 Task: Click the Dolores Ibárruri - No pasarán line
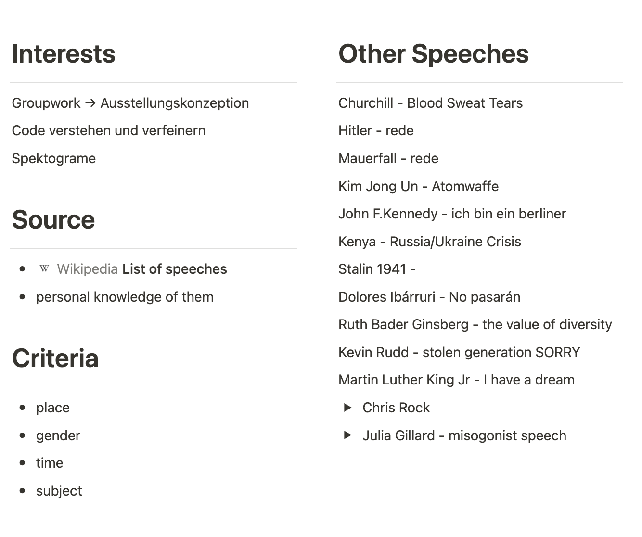[x=429, y=297]
